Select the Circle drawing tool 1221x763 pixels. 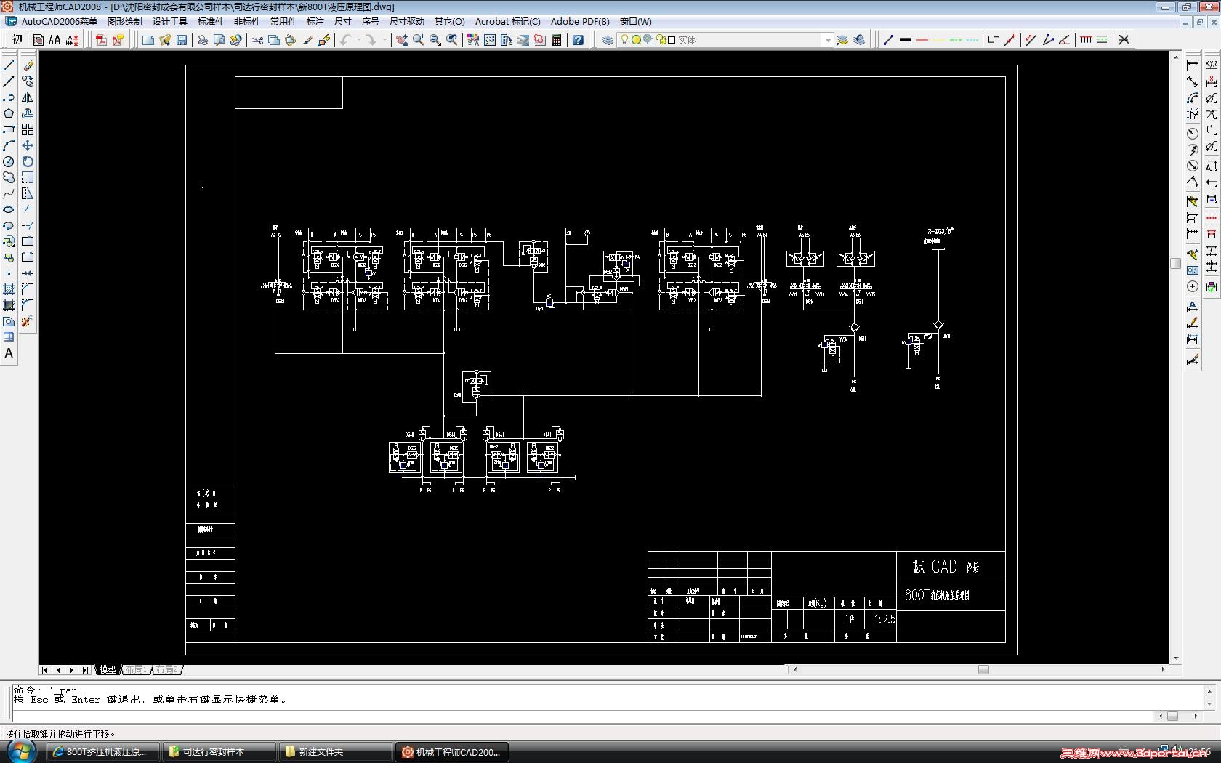coord(9,161)
